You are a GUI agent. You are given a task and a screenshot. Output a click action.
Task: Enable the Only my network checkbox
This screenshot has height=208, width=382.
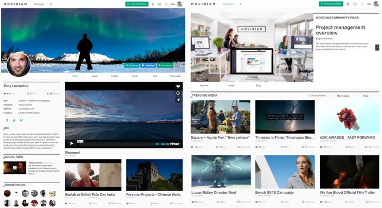coord(308,96)
